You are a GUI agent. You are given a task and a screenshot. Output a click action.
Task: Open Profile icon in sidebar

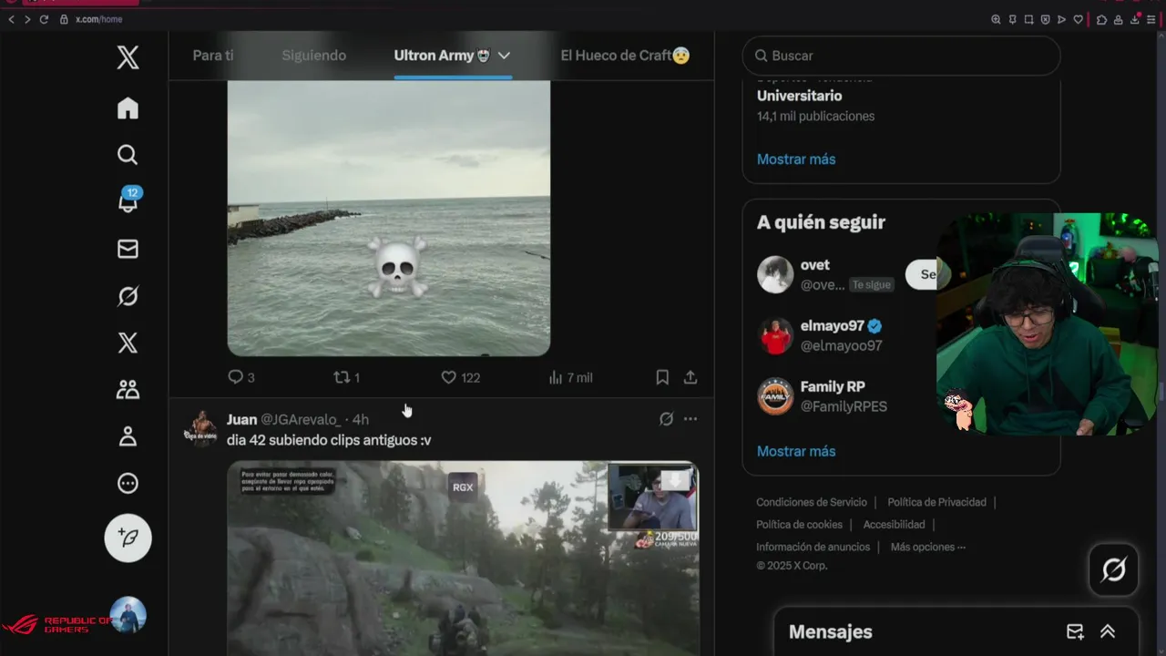click(x=128, y=436)
